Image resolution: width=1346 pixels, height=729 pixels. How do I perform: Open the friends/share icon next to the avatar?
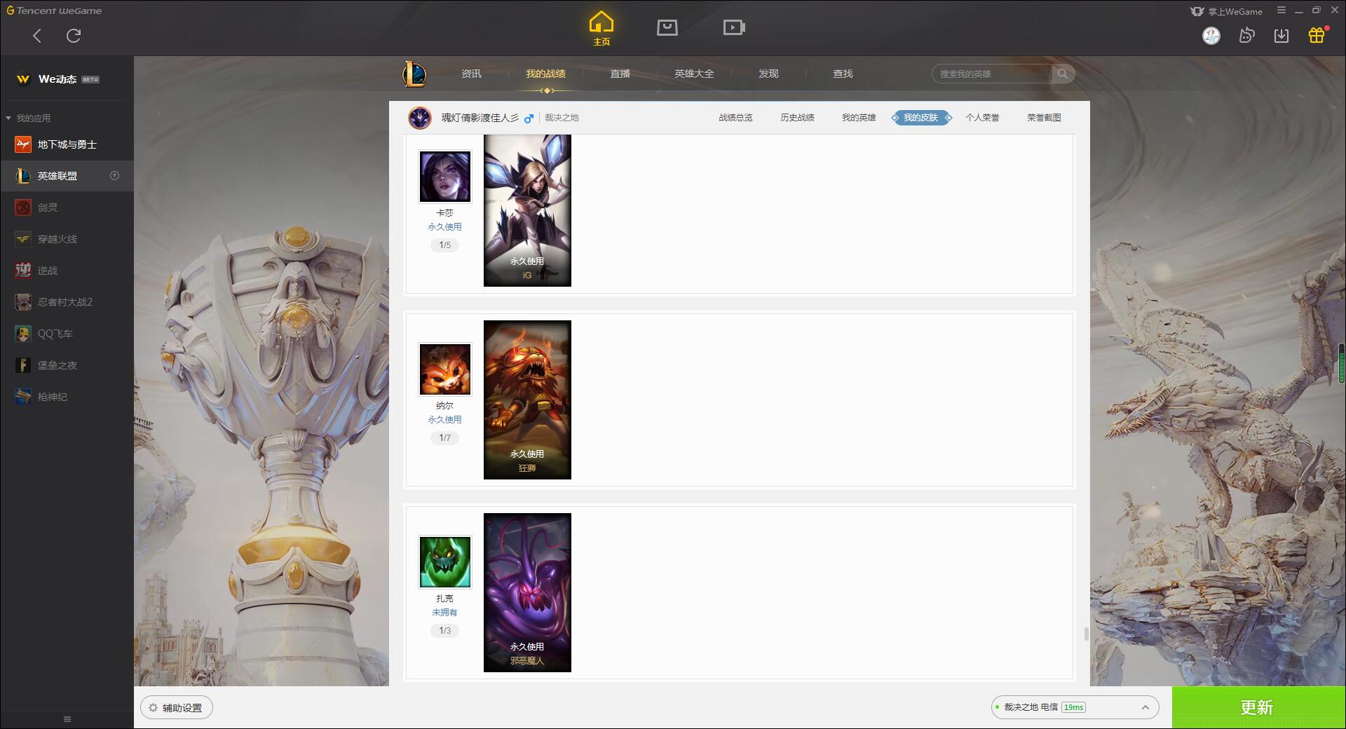(x=1246, y=35)
